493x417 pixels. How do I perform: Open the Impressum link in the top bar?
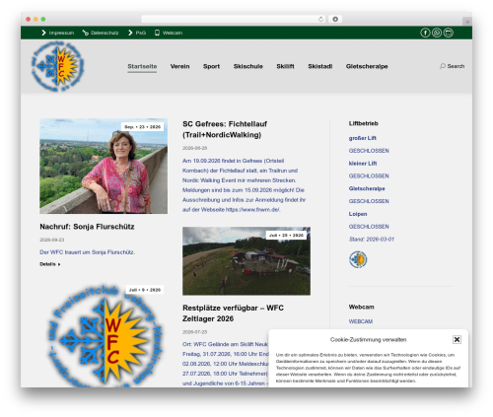[x=58, y=33]
